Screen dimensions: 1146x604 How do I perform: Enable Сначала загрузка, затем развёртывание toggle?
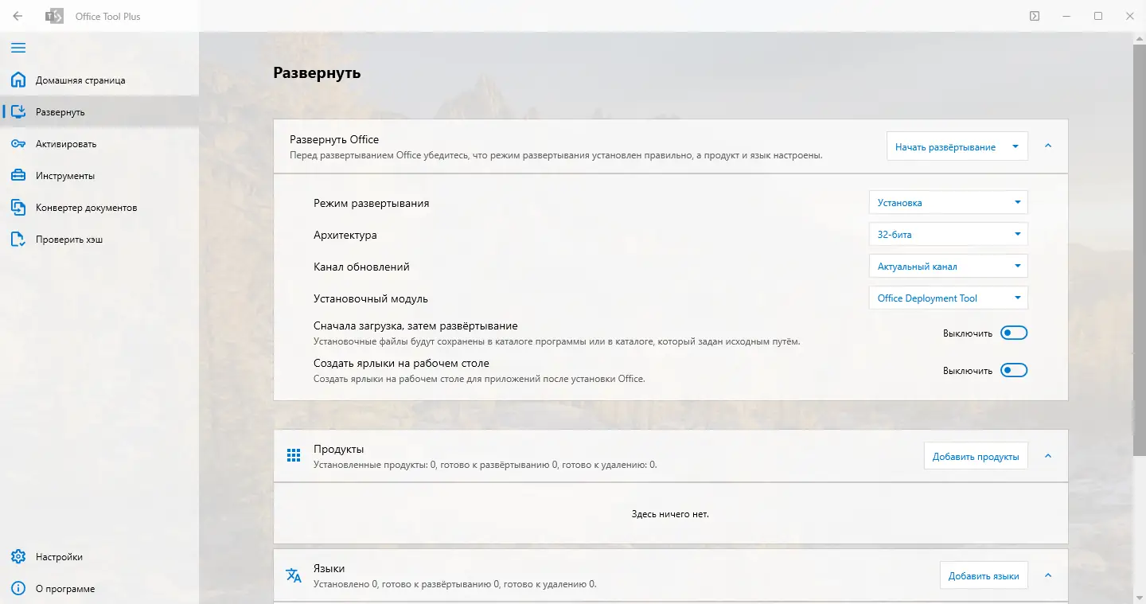[1014, 333]
